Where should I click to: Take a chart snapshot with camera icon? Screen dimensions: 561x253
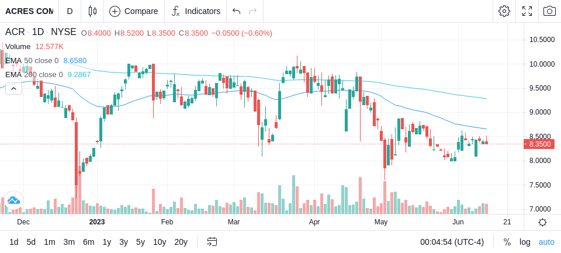[549, 11]
